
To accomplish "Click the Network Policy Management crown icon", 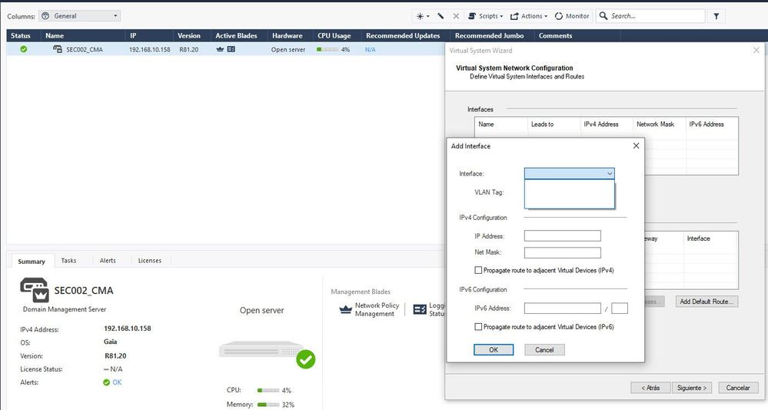I will pos(345,309).
